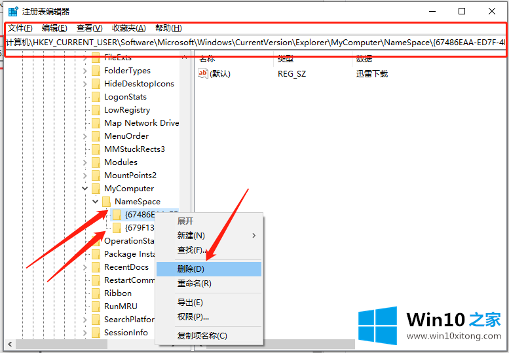Click the HideDesktopIcons folder icon
Image resolution: width=509 pixels, height=353 pixels.
pyautogui.click(x=96, y=84)
